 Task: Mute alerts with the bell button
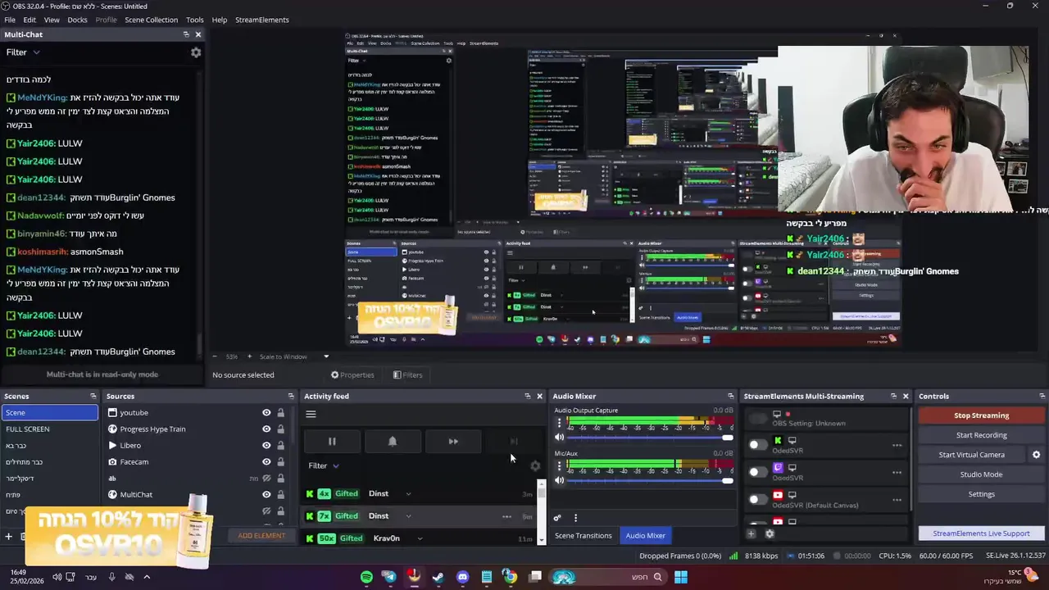tap(393, 442)
